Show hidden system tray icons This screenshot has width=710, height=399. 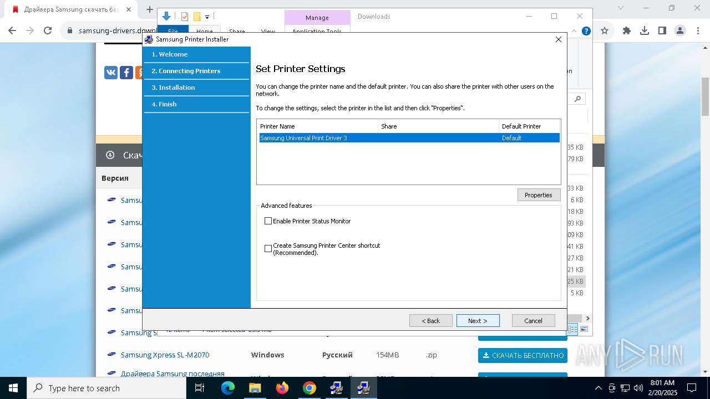click(x=598, y=388)
